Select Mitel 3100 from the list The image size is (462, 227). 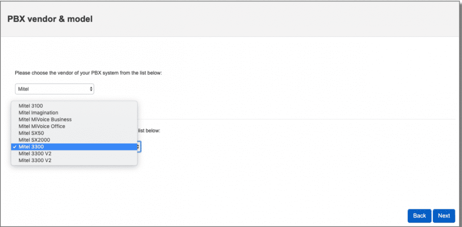click(x=31, y=106)
